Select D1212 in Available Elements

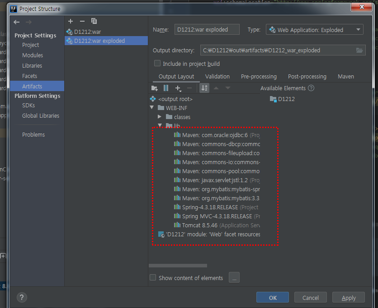pyautogui.click(x=282, y=99)
